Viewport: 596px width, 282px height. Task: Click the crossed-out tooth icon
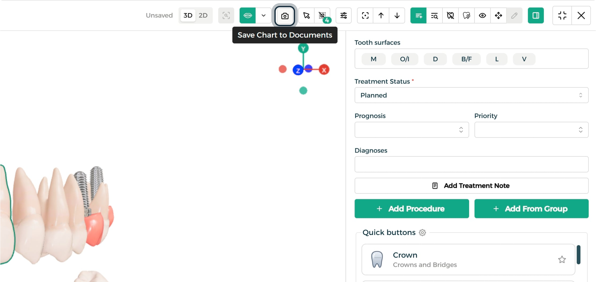click(x=450, y=16)
